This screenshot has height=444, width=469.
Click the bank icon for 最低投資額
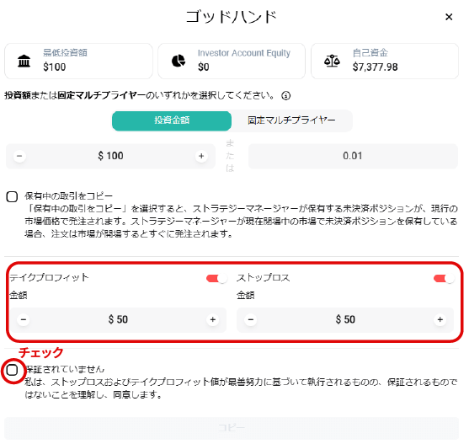pos(24,62)
